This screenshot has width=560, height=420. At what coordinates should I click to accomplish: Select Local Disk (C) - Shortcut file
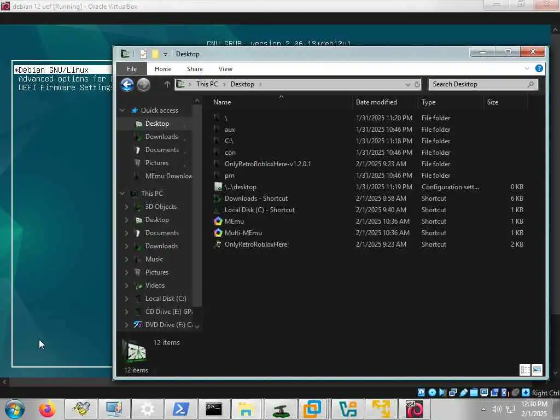(259, 210)
